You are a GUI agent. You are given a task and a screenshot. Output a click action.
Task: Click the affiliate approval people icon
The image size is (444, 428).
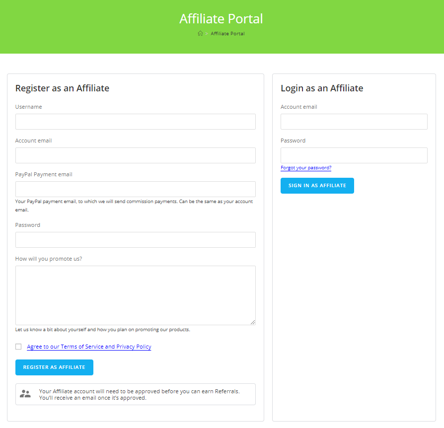[x=25, y=394]
